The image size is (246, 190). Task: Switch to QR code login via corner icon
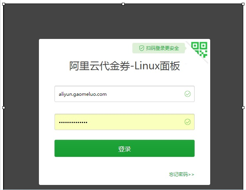199,49
